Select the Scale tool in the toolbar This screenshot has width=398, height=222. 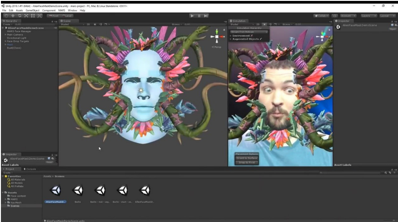pos(27,16)
